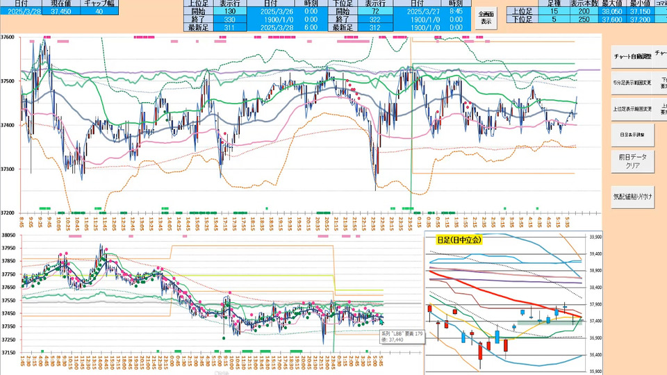Click the 37600 label on the main chart axis
Screen dimensions: 667x375
pyautogui.click(x=8, y=37)
